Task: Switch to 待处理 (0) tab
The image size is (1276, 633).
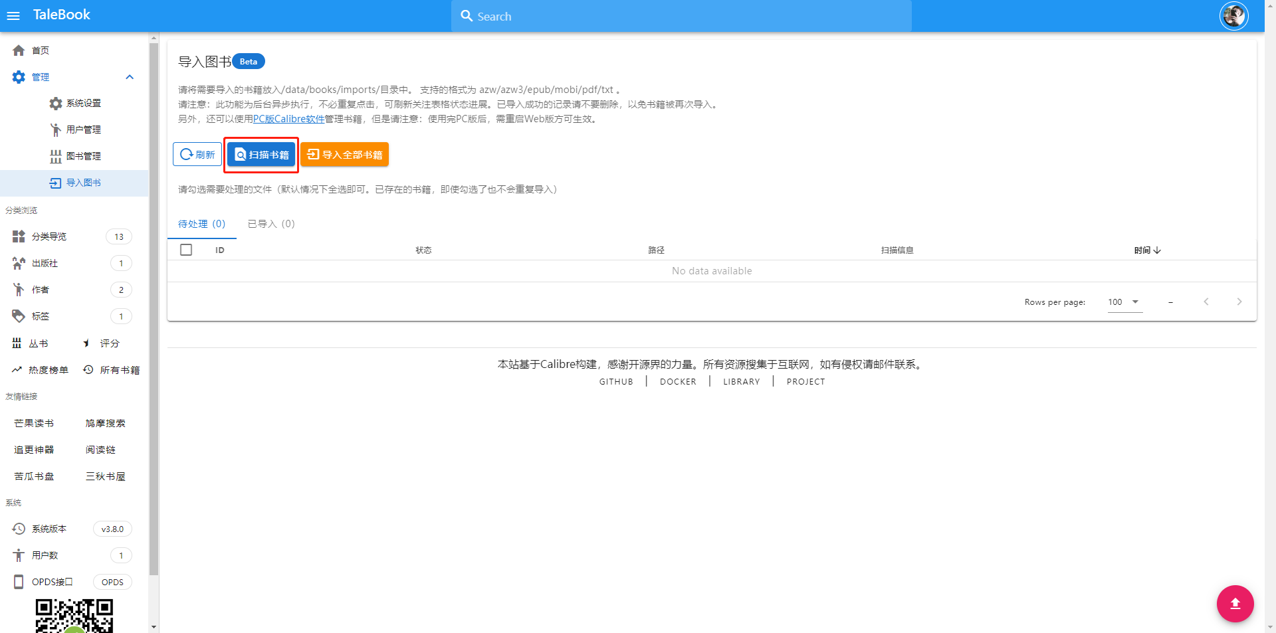Action: tap(202, 224)
